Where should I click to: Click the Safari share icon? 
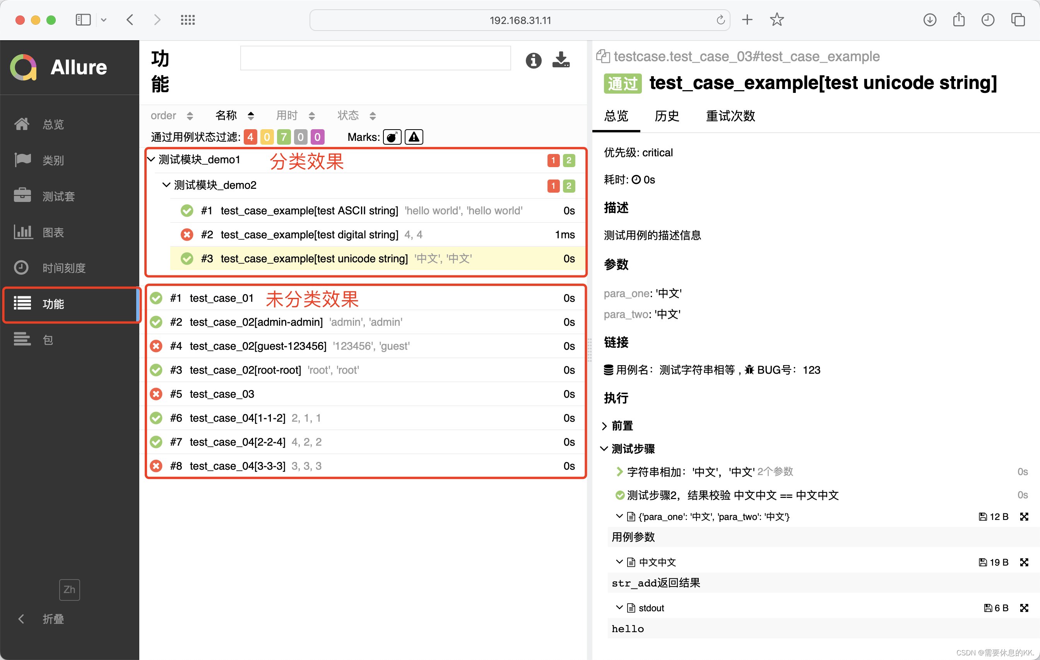tap(958, 20)
